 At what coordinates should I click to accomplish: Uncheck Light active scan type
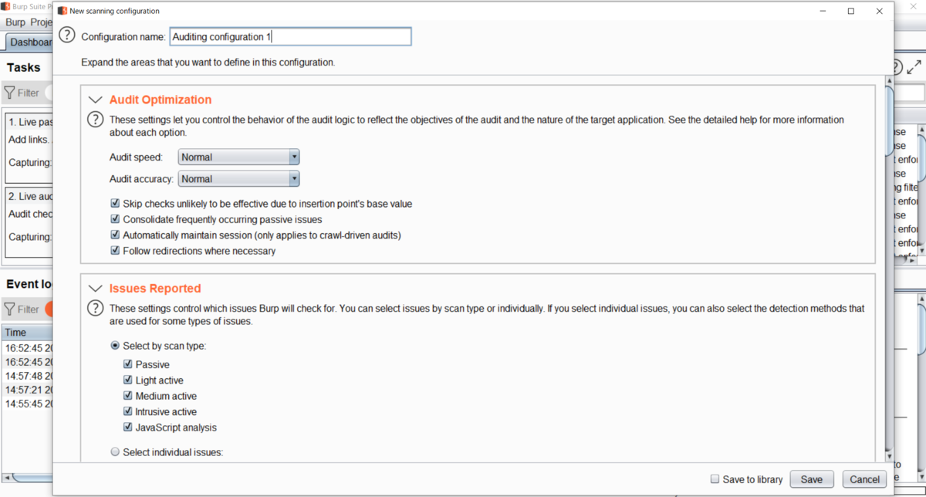click(128, 380)
